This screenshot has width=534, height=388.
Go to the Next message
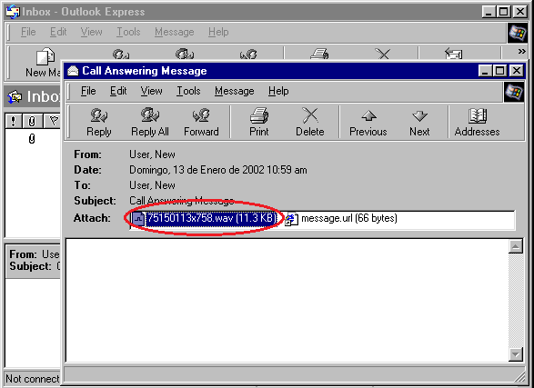pyautogui.click(x=419, y=123)
